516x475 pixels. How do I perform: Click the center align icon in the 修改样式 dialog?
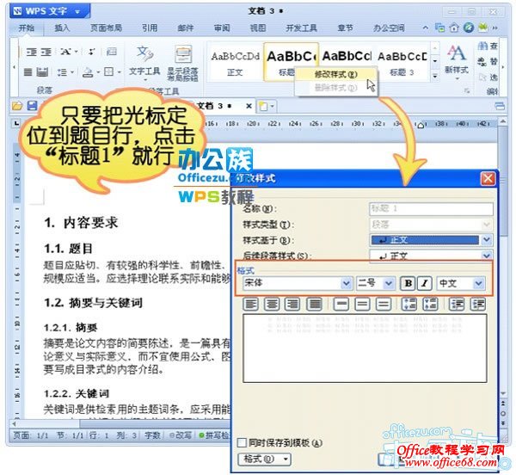pyautogui.click(x=272, y=304)
